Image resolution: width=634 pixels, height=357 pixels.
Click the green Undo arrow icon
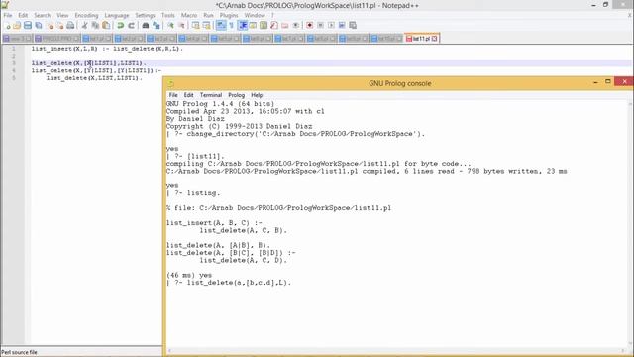[121, 25]
